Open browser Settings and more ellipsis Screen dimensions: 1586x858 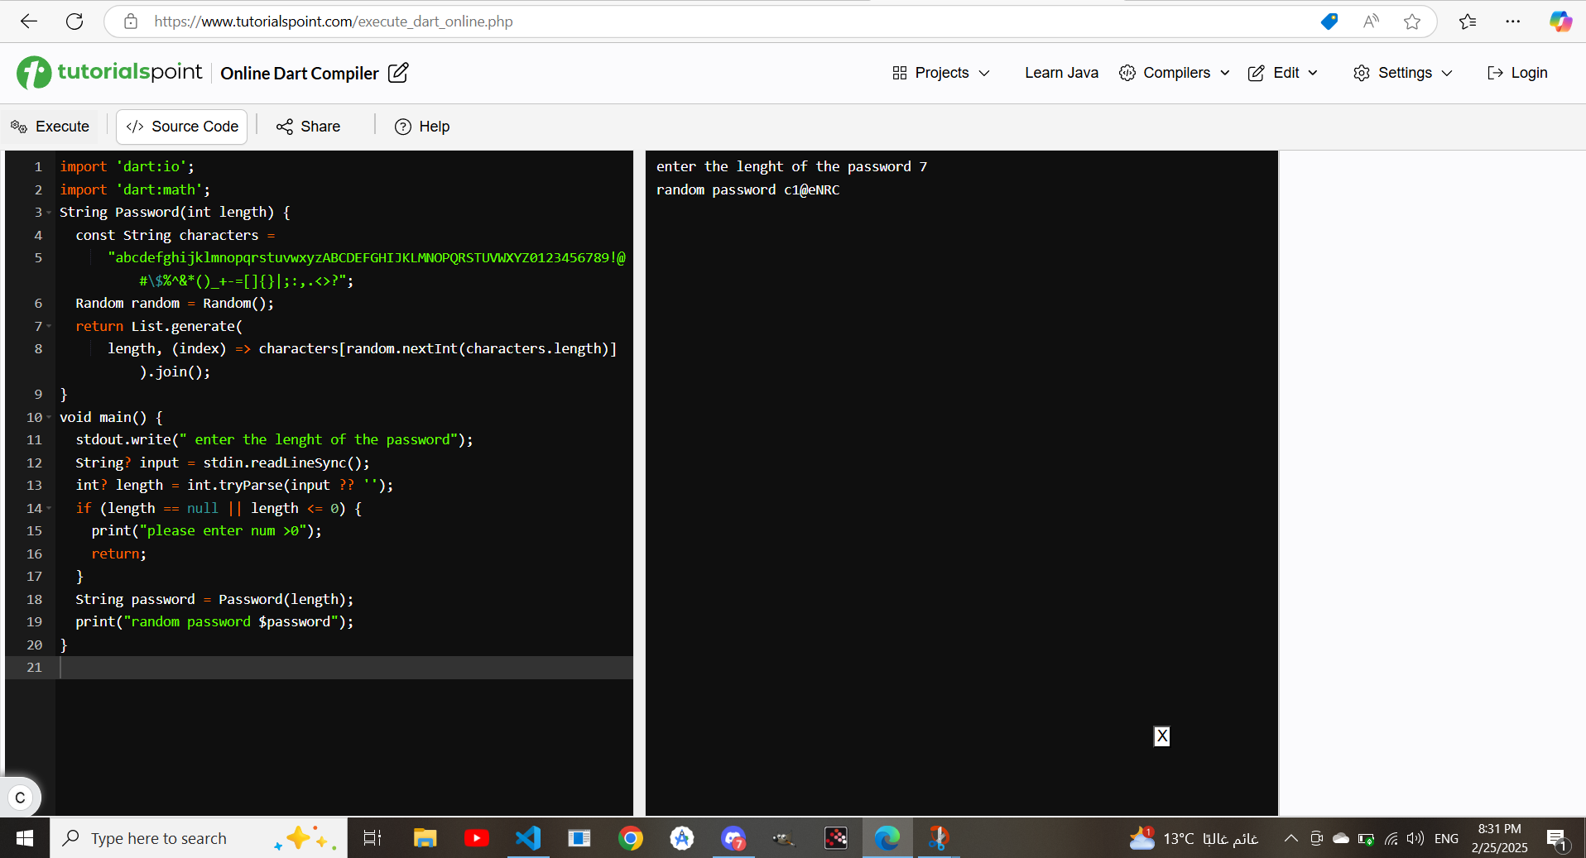click(x=1513, y=22)
